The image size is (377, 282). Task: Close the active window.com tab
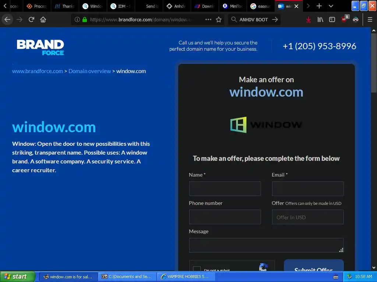click(296, 6)
